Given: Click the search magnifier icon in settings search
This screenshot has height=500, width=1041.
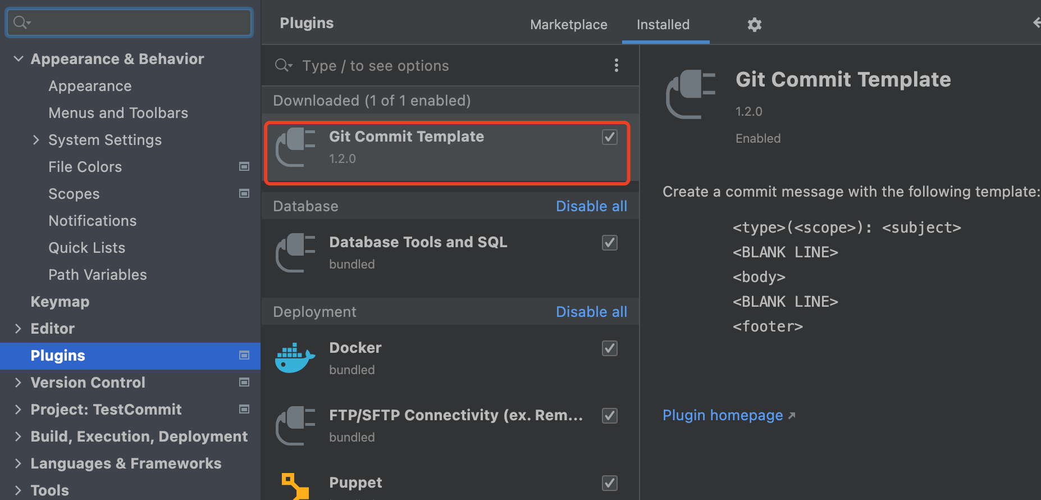Looking at the screenshot, I should (21, 22).
